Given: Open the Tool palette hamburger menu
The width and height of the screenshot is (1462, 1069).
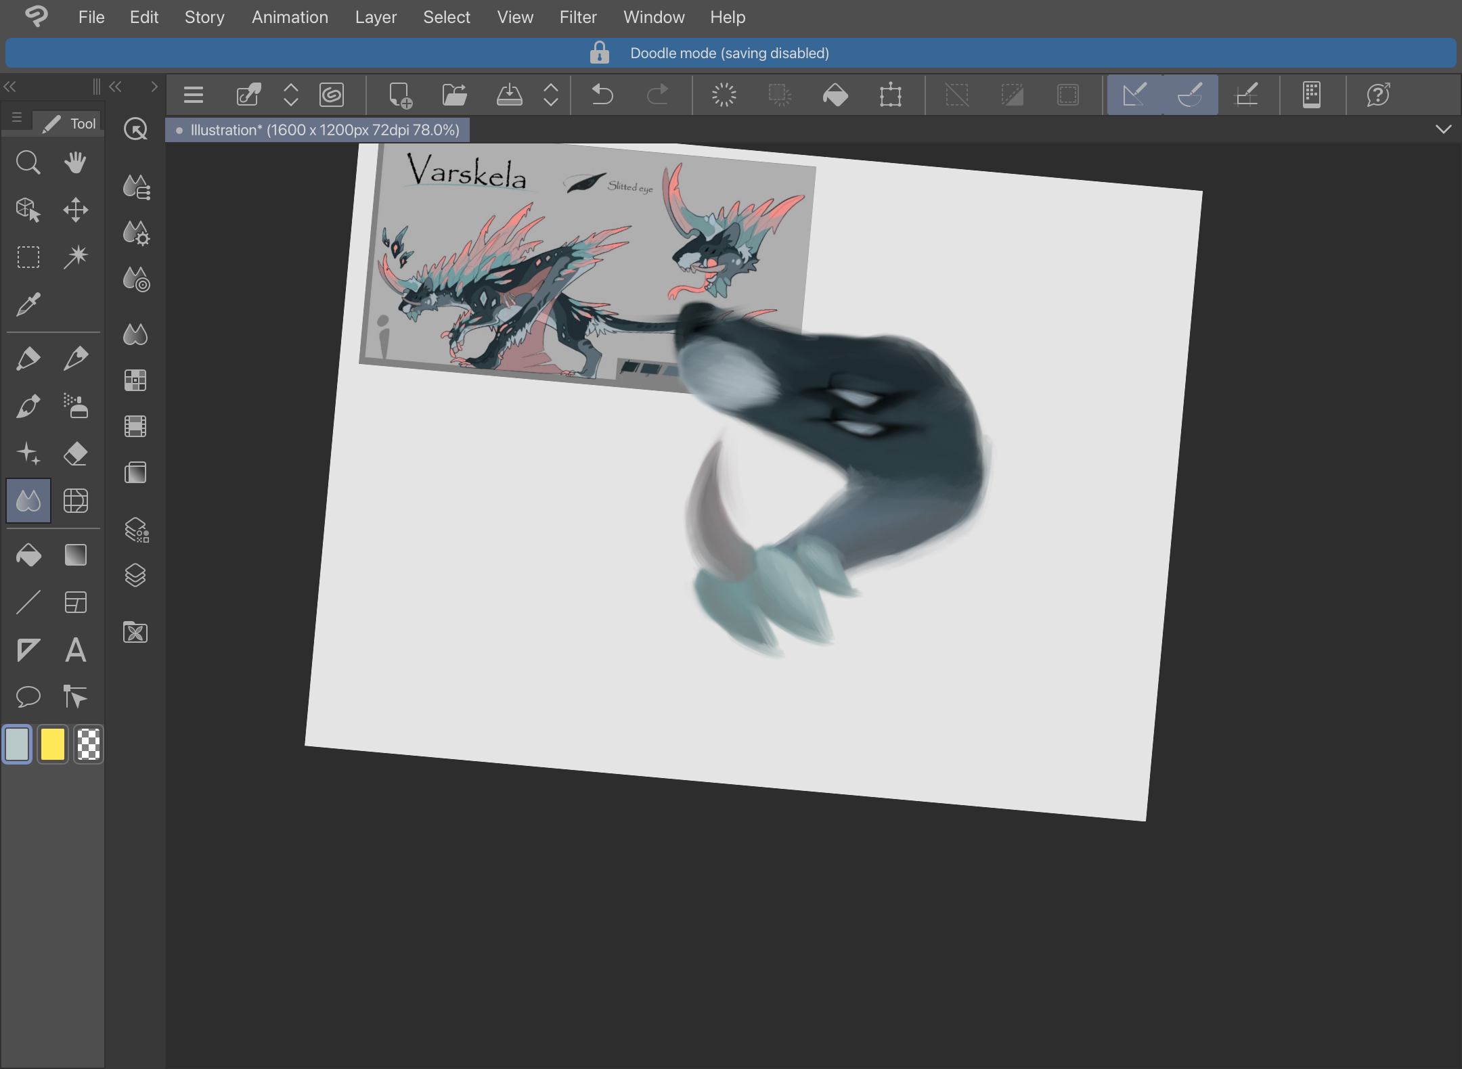Looking at the screenshot, I should (17, 118).
